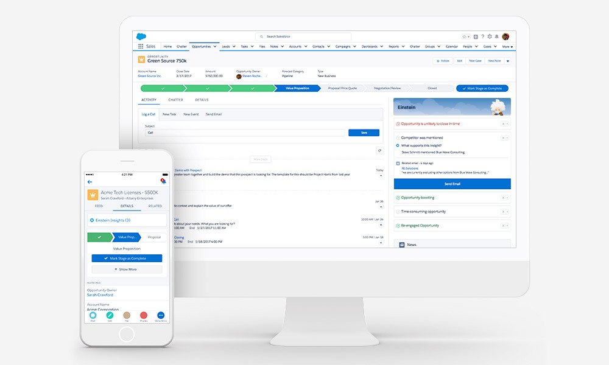609x365 pixels.
Task: Click the Follow button
Action: 443,61
